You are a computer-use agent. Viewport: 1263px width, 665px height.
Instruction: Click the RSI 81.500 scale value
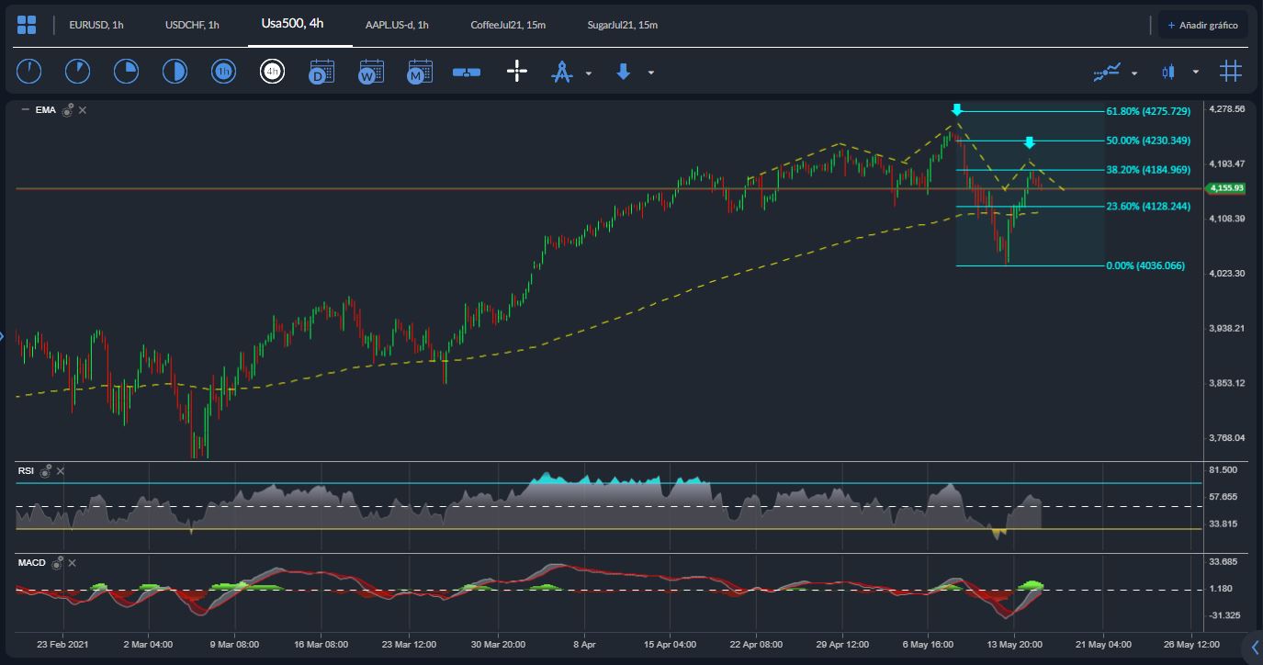pos(1224,469)
